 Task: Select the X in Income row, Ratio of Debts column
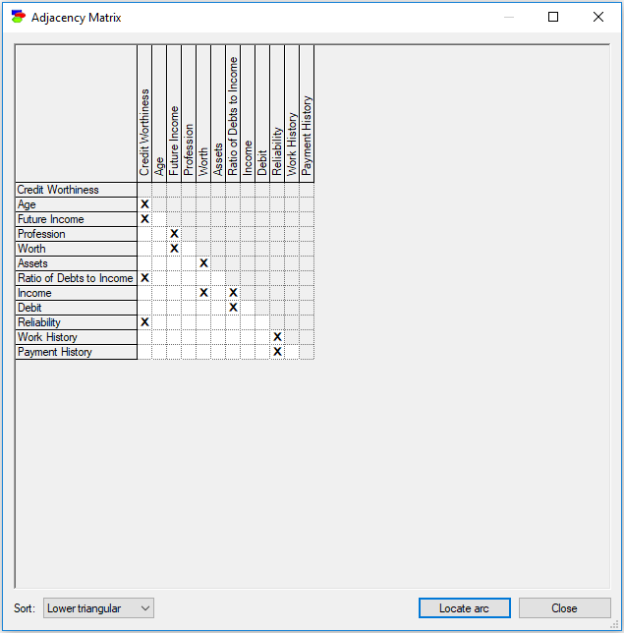233,293
